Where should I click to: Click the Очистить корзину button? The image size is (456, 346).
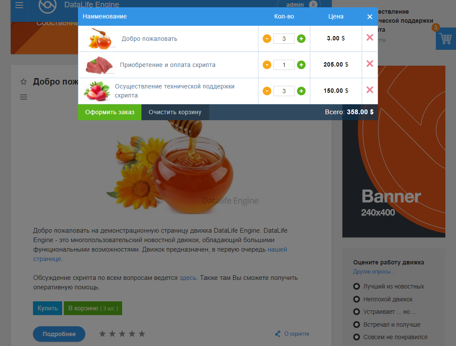click(x=175, y=112)
